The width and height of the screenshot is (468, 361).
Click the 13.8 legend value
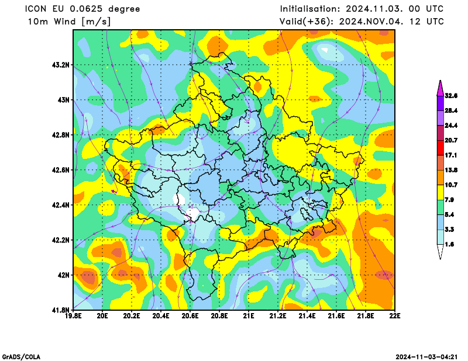point(451,170)
